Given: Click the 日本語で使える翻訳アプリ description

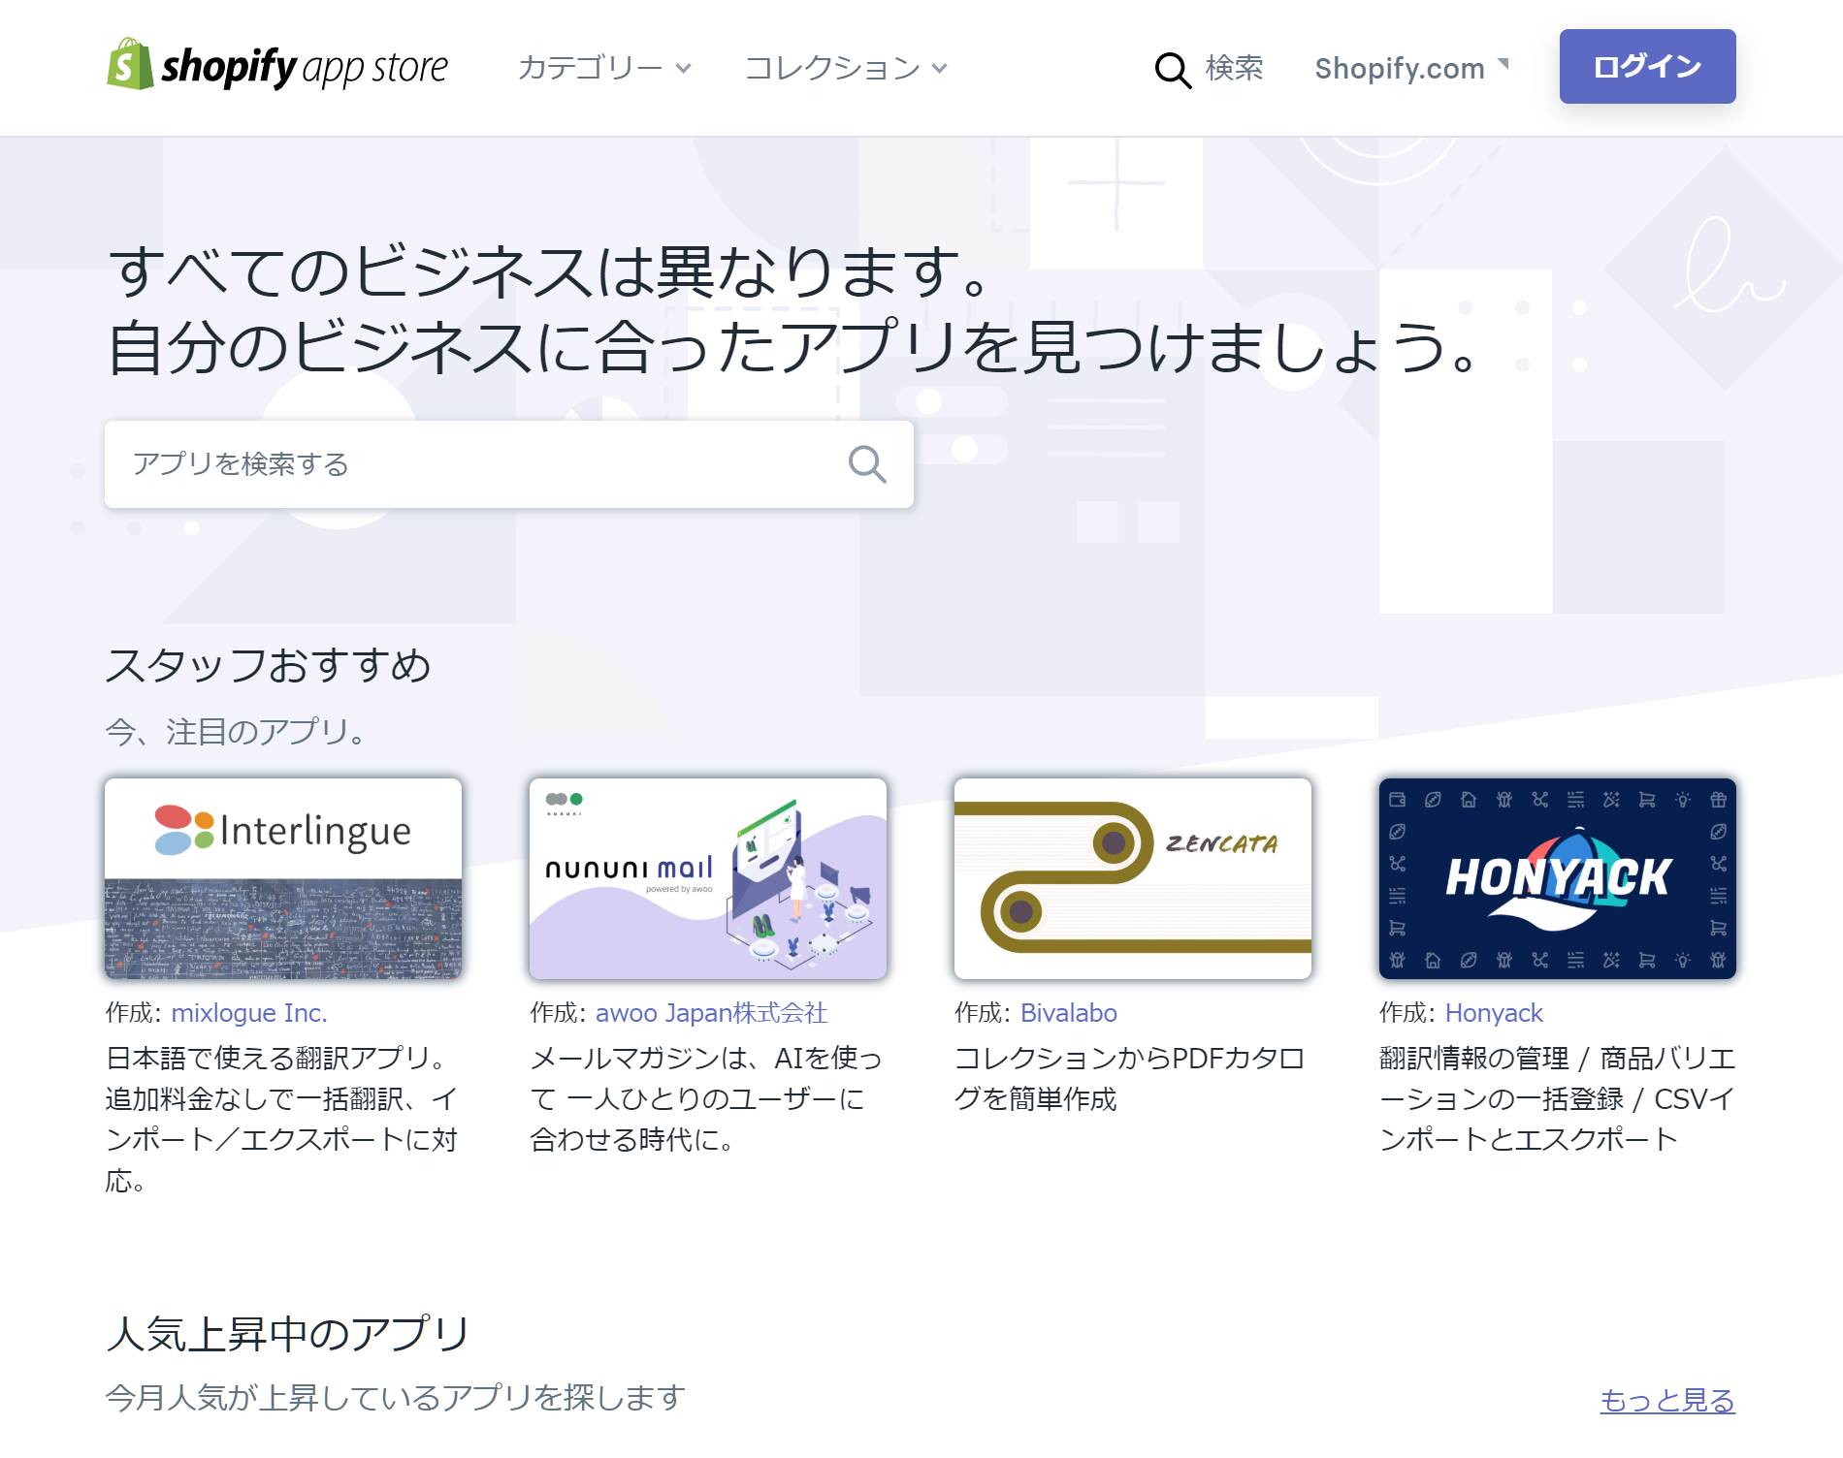Looking at the screenshot, I should coord(281,1119).
